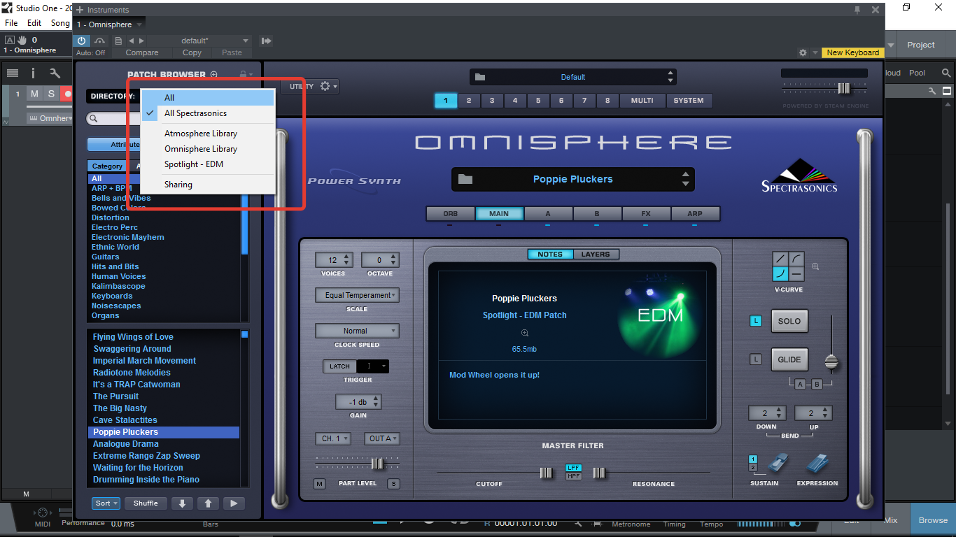The width and height of the screenshot is (956, 537).
Task: Select the Cave Stalactites patch
Action: pyautogui.click(x=125, y=420)
